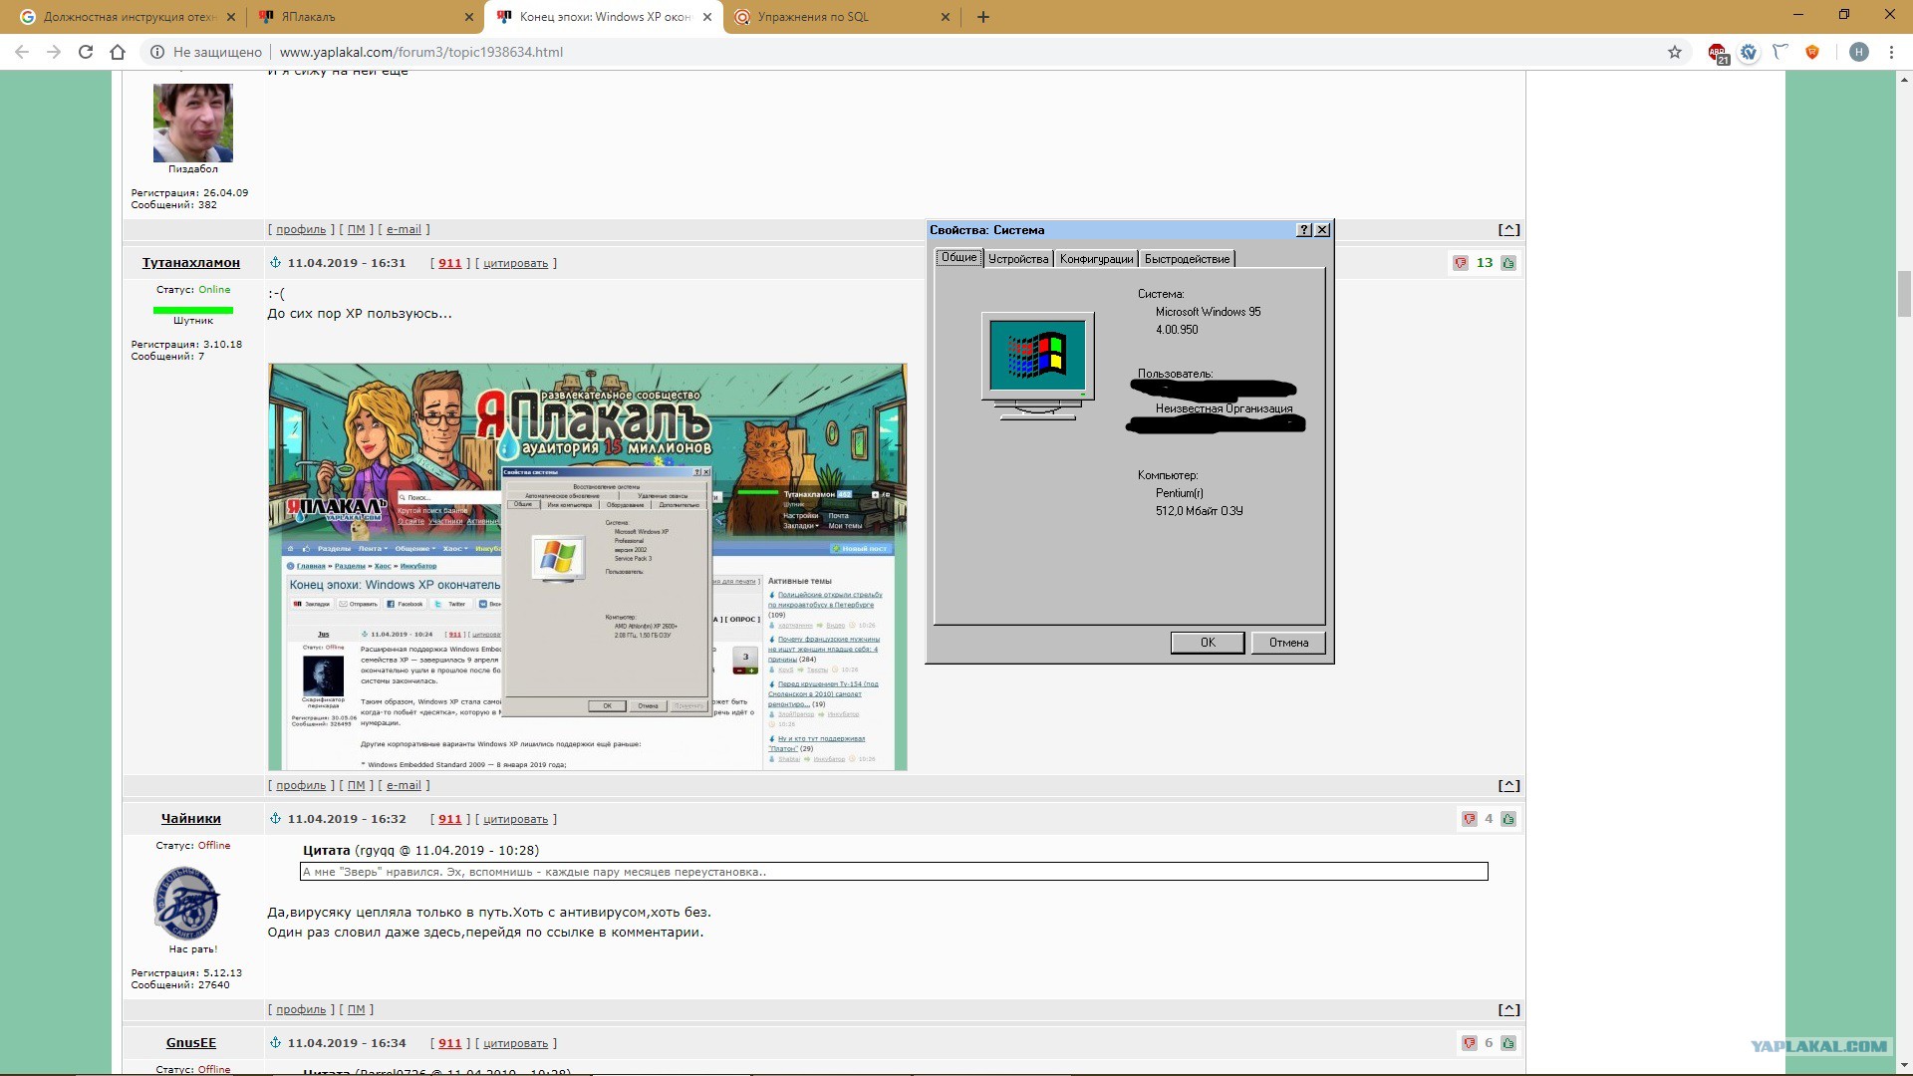Open the cat-outline extension icon

(x=1780, y=52)
